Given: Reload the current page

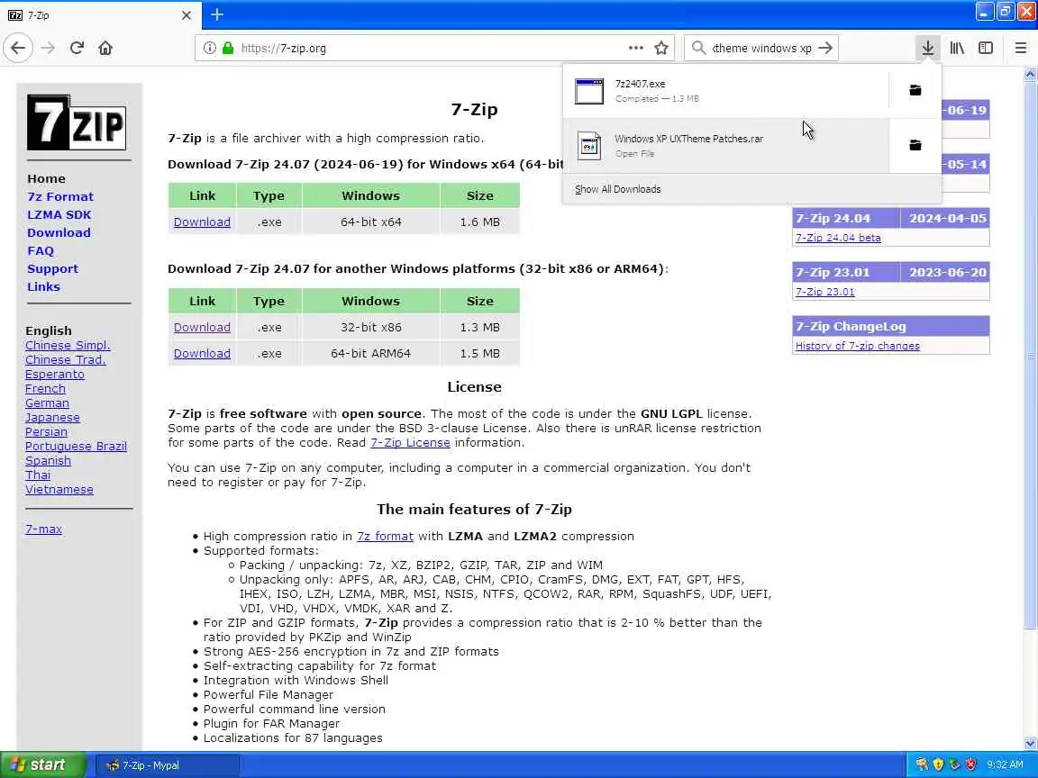Looking at the screenshot, I should [x=77, y=48].
